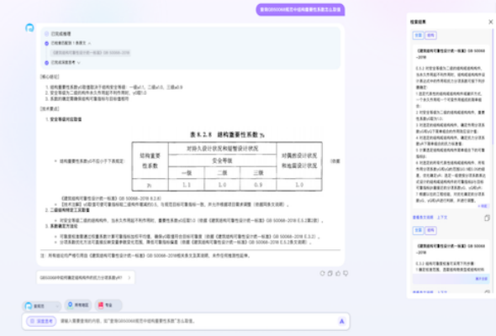
Task: Collapse the first result card text
Action: 483,206
